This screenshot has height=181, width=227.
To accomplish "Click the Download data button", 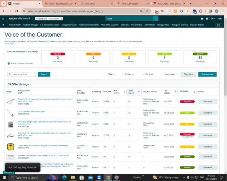I will (x=207, y=74).
